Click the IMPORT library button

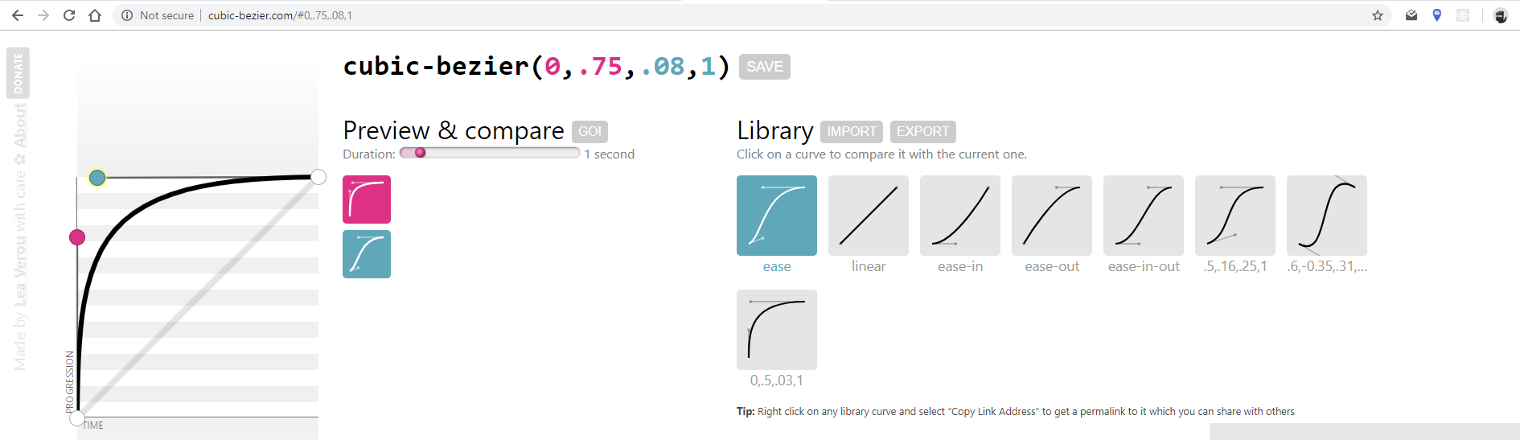[852, 131]
